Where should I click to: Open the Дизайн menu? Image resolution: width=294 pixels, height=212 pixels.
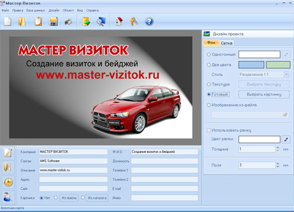coord(54,11)
